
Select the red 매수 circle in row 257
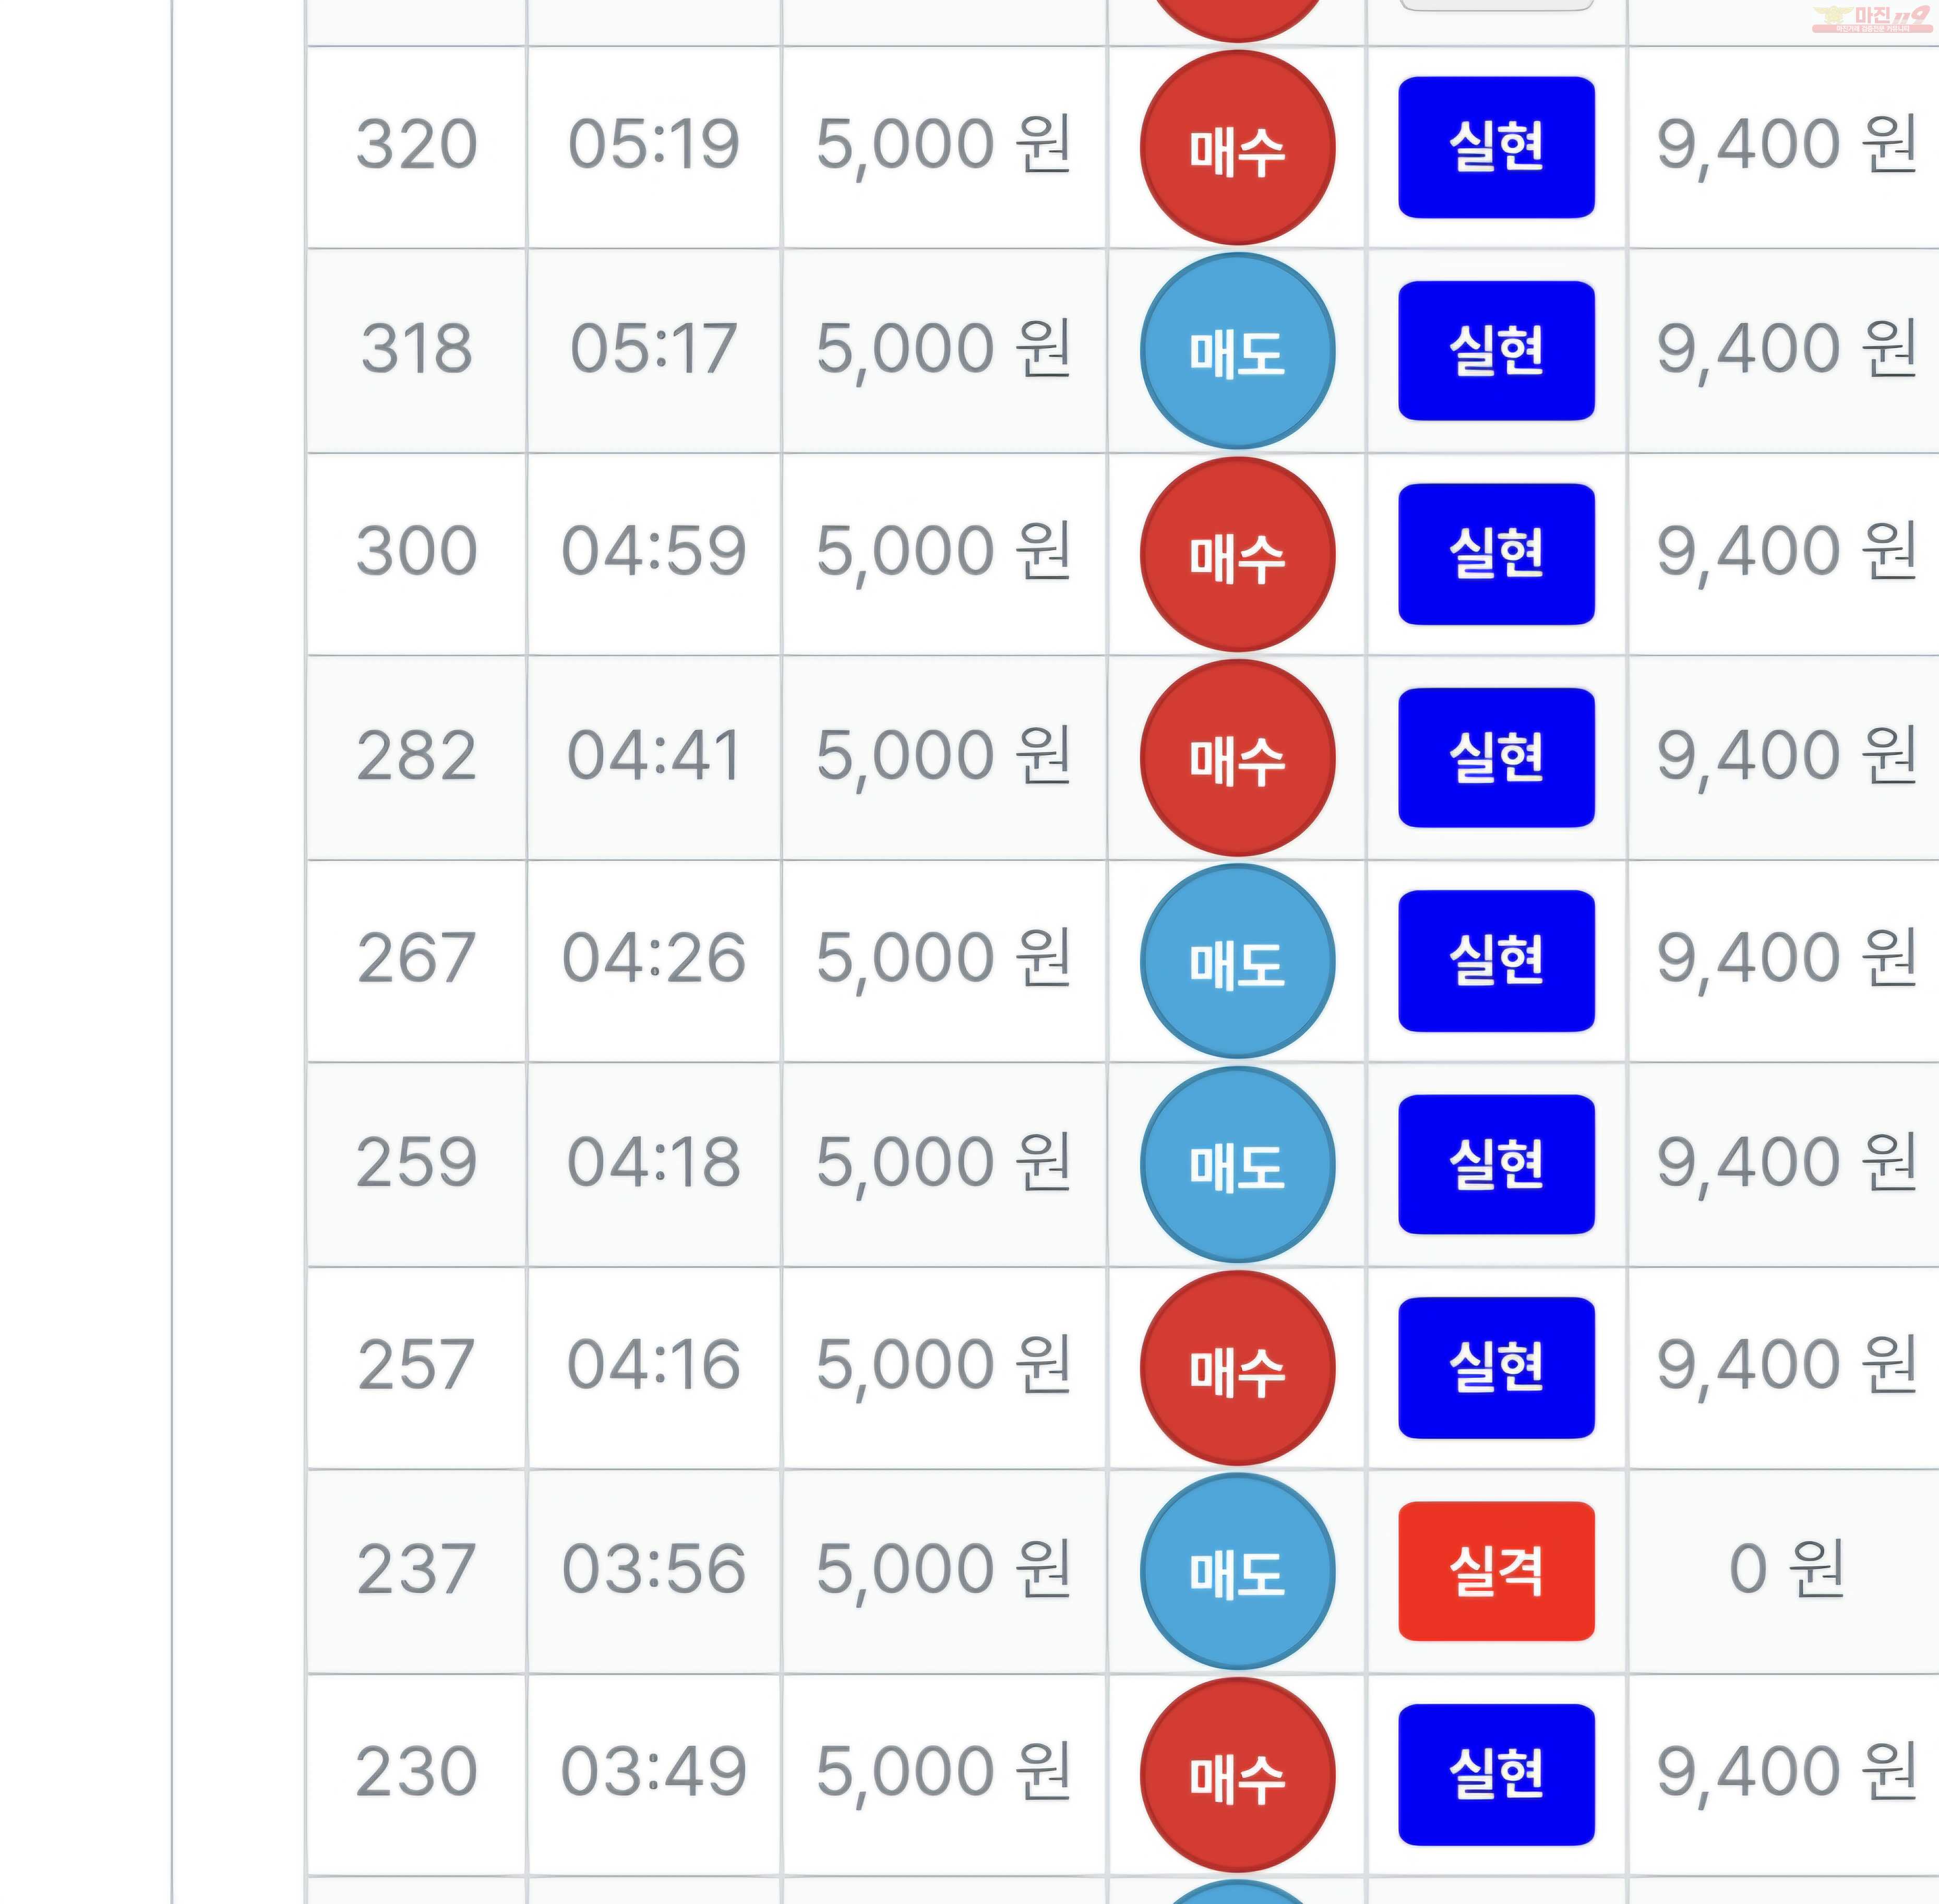[x=1237, y=1368]
